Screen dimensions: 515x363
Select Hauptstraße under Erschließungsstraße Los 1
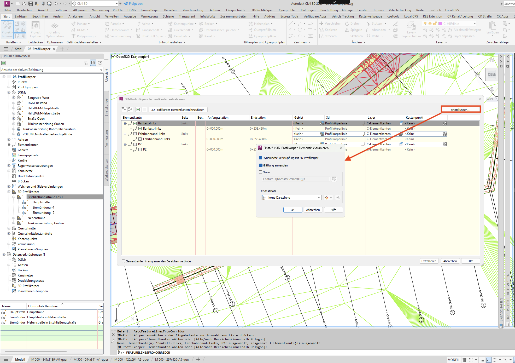pos(41,202)
